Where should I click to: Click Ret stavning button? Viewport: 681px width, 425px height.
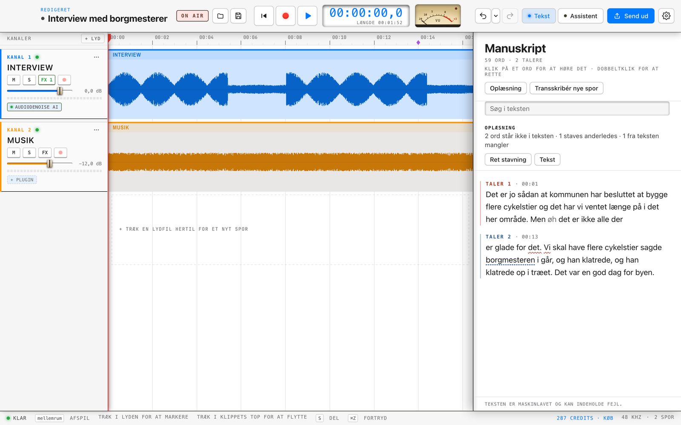(508, 160)
